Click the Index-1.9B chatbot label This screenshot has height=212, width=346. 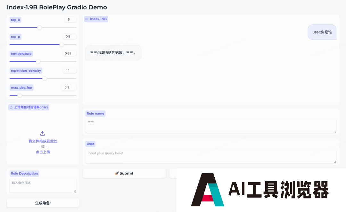point(96,19)
